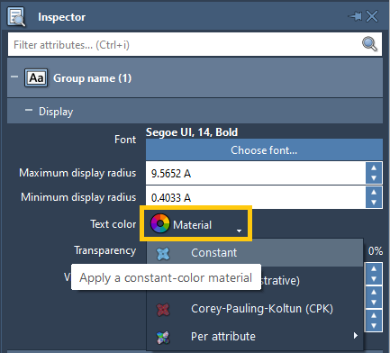Click the Inspector panel icon

(16, 17)
